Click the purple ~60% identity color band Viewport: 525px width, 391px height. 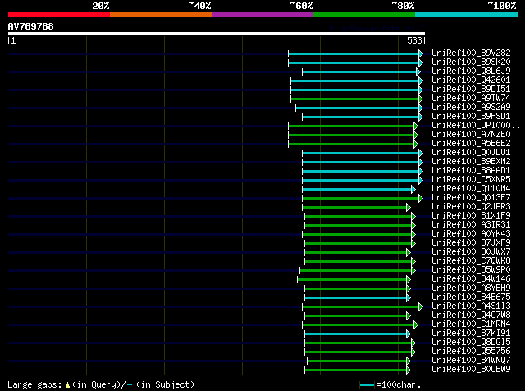[262, 15]
